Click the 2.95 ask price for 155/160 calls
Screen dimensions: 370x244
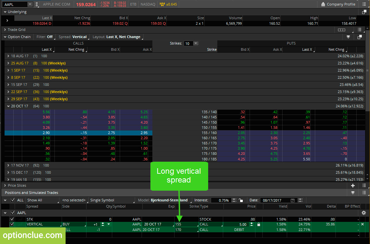(144, 133)
